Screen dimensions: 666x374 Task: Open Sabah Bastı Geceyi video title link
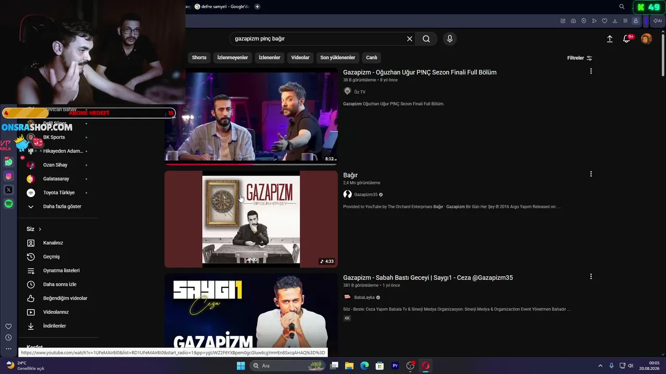pos(428,278)
